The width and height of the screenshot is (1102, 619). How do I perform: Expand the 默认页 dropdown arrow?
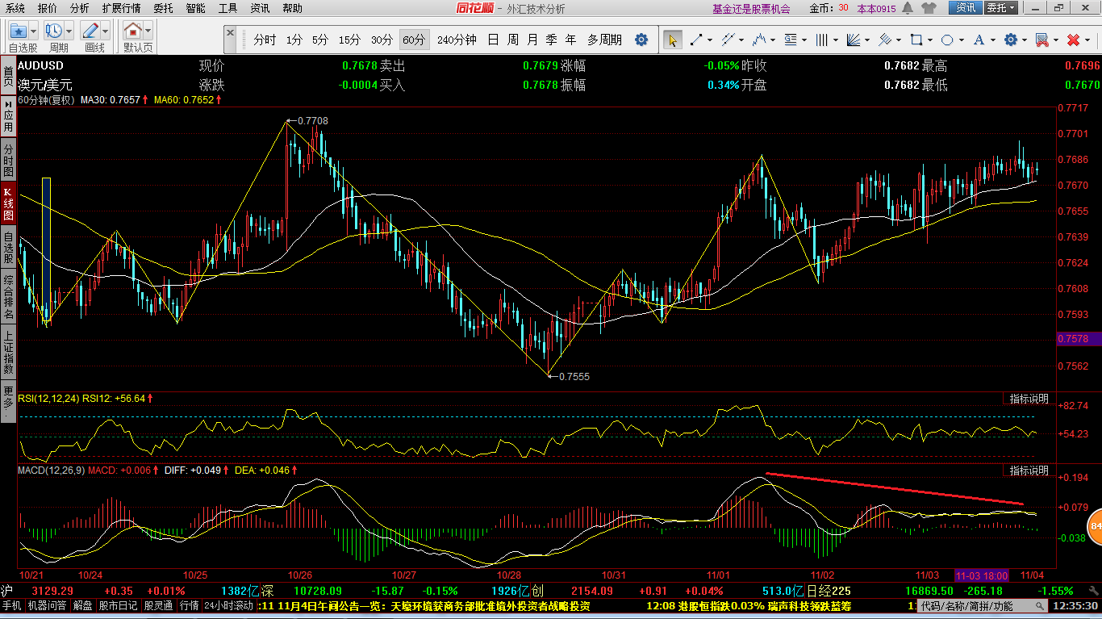[148, 31]
